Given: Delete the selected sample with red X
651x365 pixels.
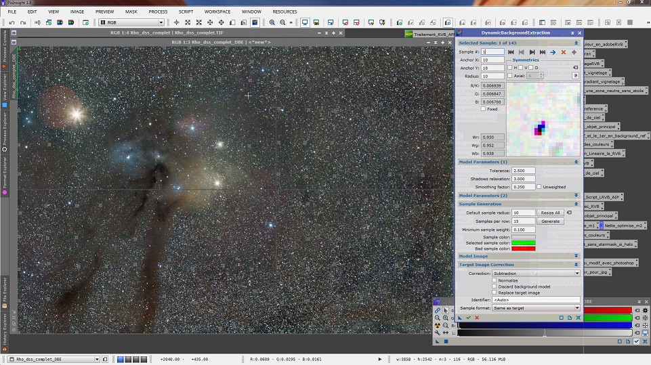Looking at the screenshot, I should (x=563, y=52).
